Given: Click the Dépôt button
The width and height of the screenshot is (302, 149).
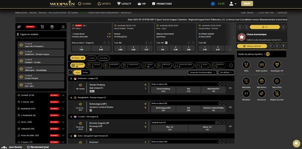Looking at the screenshot, I should [247, 4].
